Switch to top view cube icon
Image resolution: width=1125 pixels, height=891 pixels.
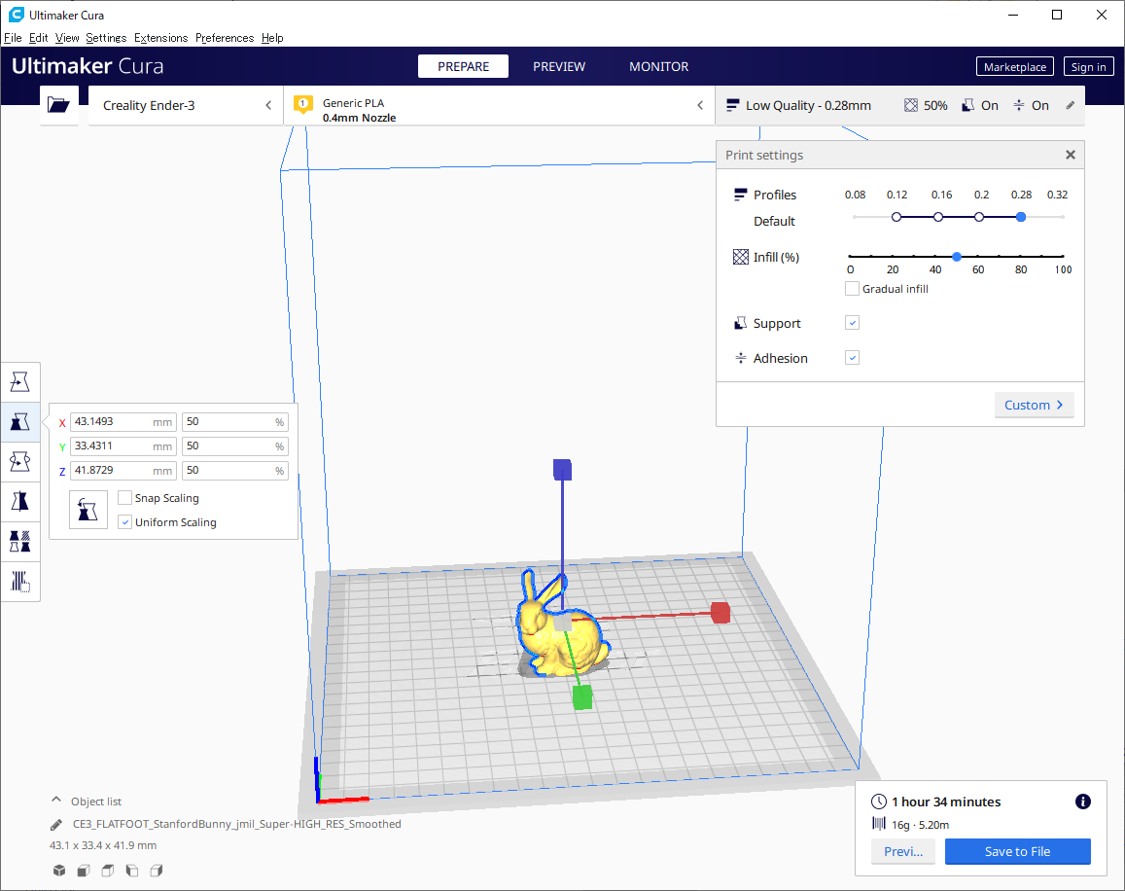(108, 871)
